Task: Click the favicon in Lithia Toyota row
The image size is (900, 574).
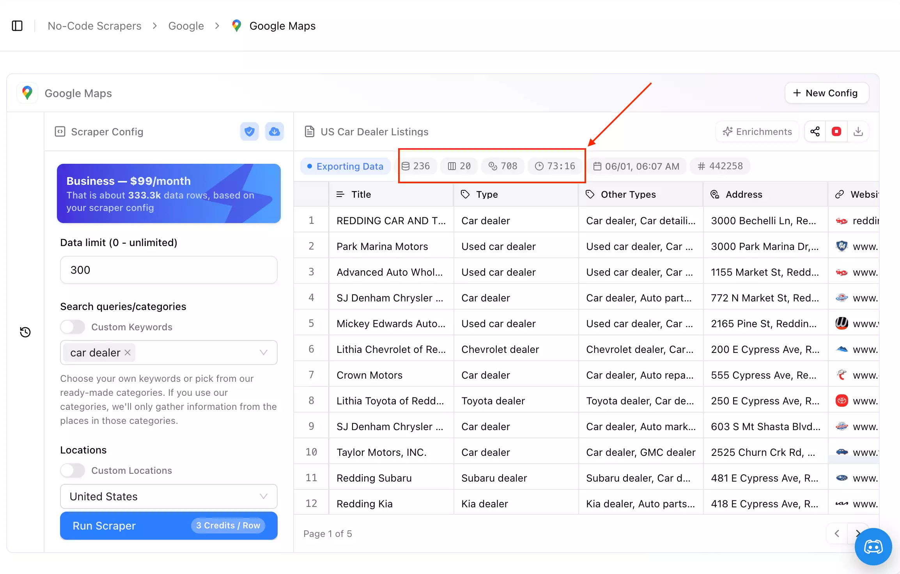Action: pos(842,400)
